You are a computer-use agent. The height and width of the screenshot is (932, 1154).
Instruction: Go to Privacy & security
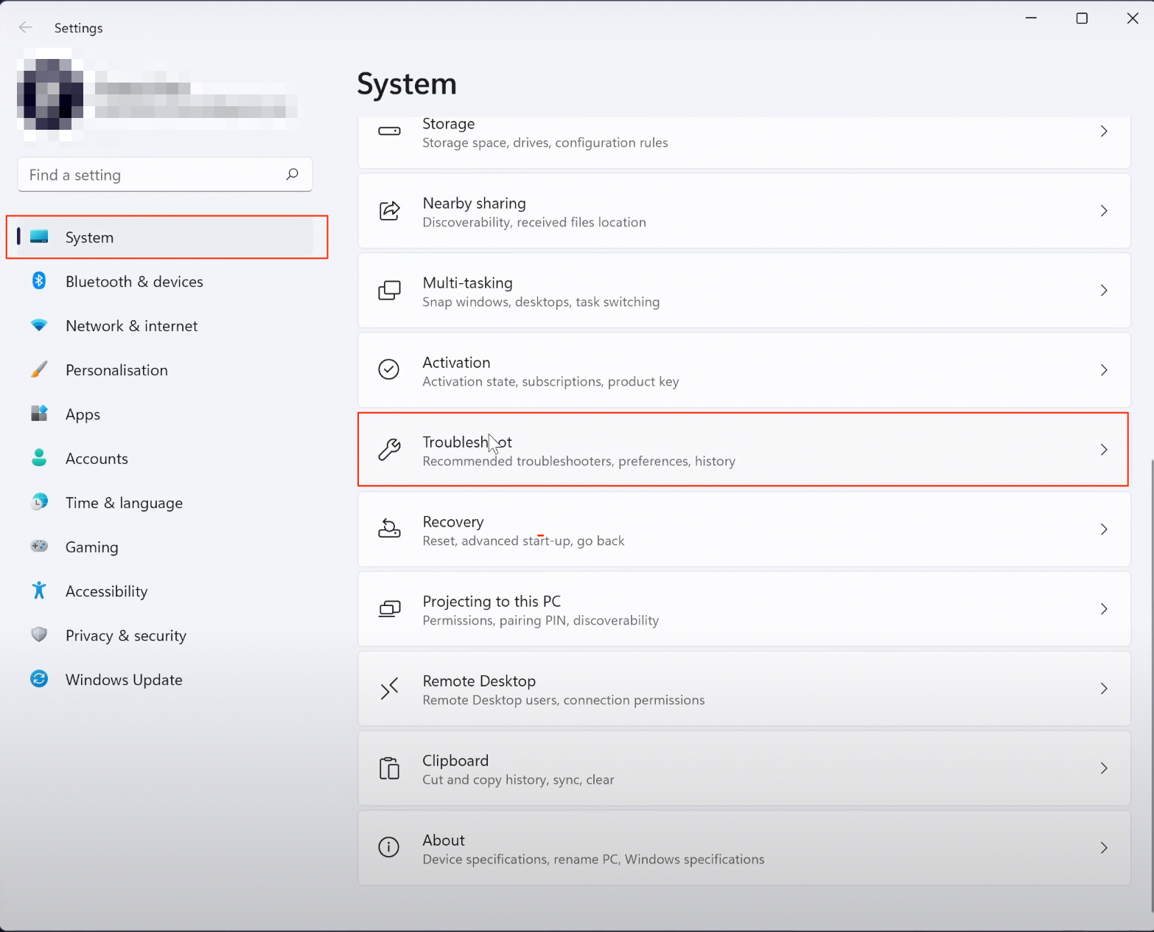pos(126,636)
